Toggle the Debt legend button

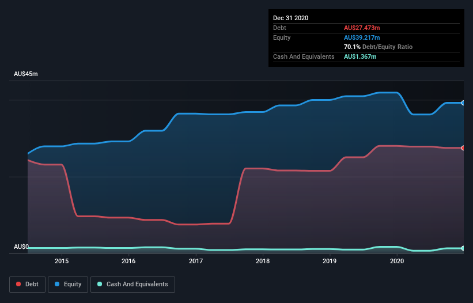coord(28,285)
